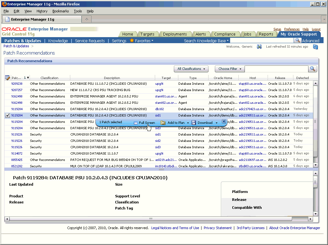
Task: Open the Tools menu
Action: (x=78, y=11)
